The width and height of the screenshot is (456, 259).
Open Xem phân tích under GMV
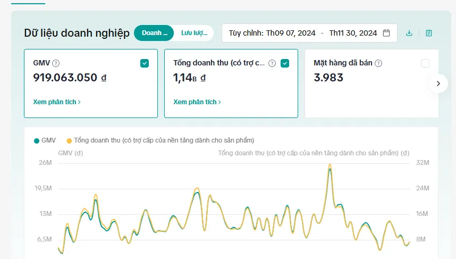click(x=57, y=102)
